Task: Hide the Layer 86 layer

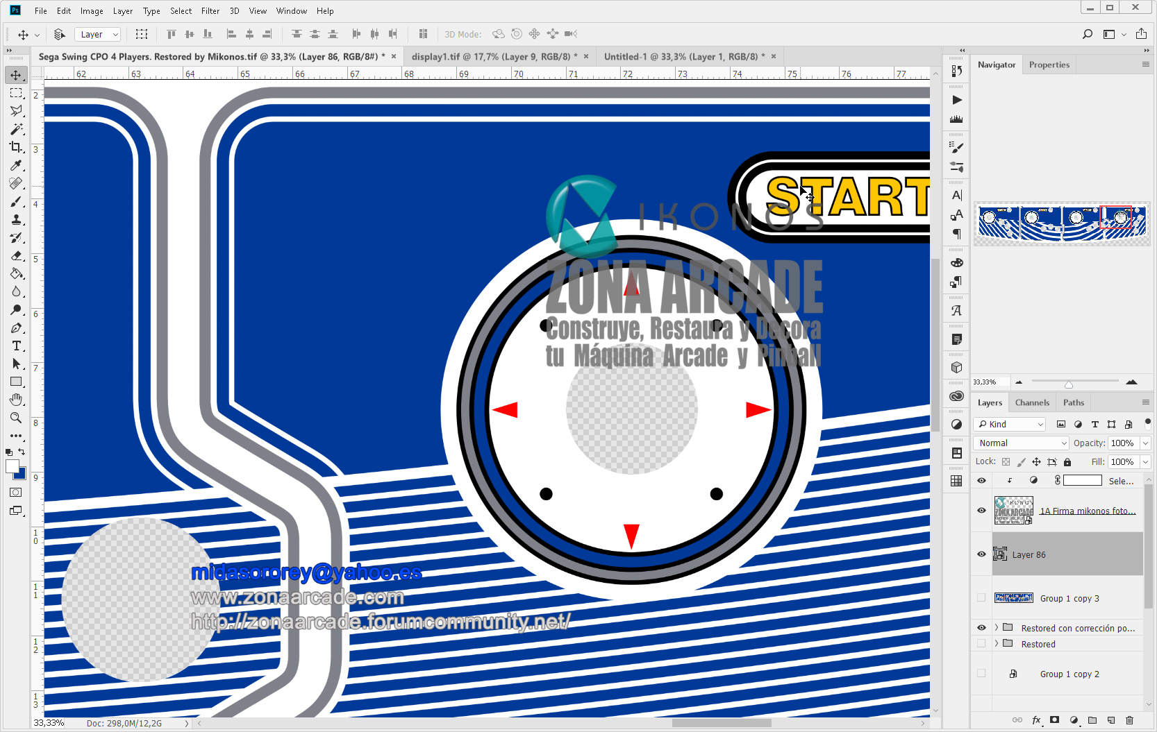Action: tap(981, 554)
